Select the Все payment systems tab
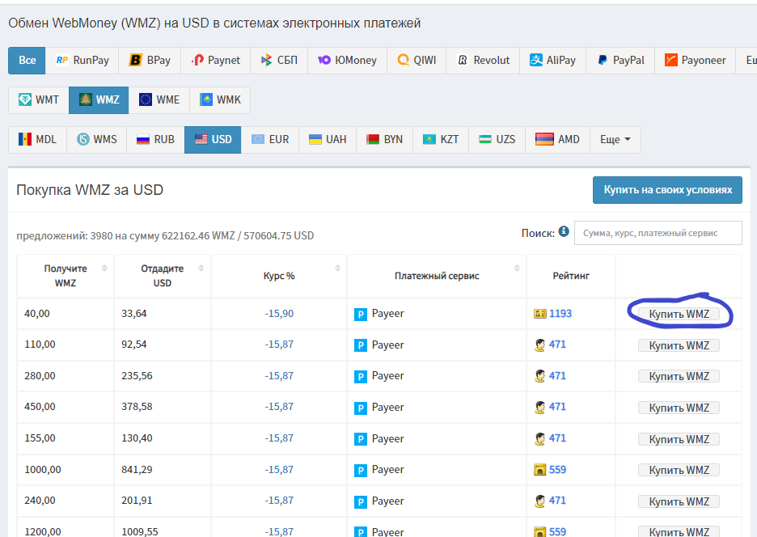Viewport: 757px width, 537px height. (x=27, y=61)
